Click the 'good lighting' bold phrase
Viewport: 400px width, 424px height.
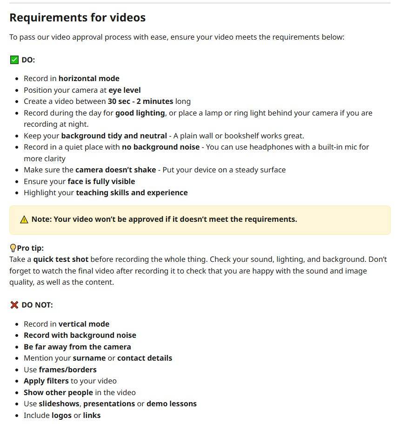coord(140,113)
